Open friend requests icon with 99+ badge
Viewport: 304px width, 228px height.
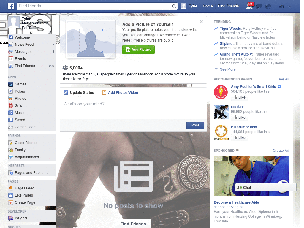(x=250, y=6)
